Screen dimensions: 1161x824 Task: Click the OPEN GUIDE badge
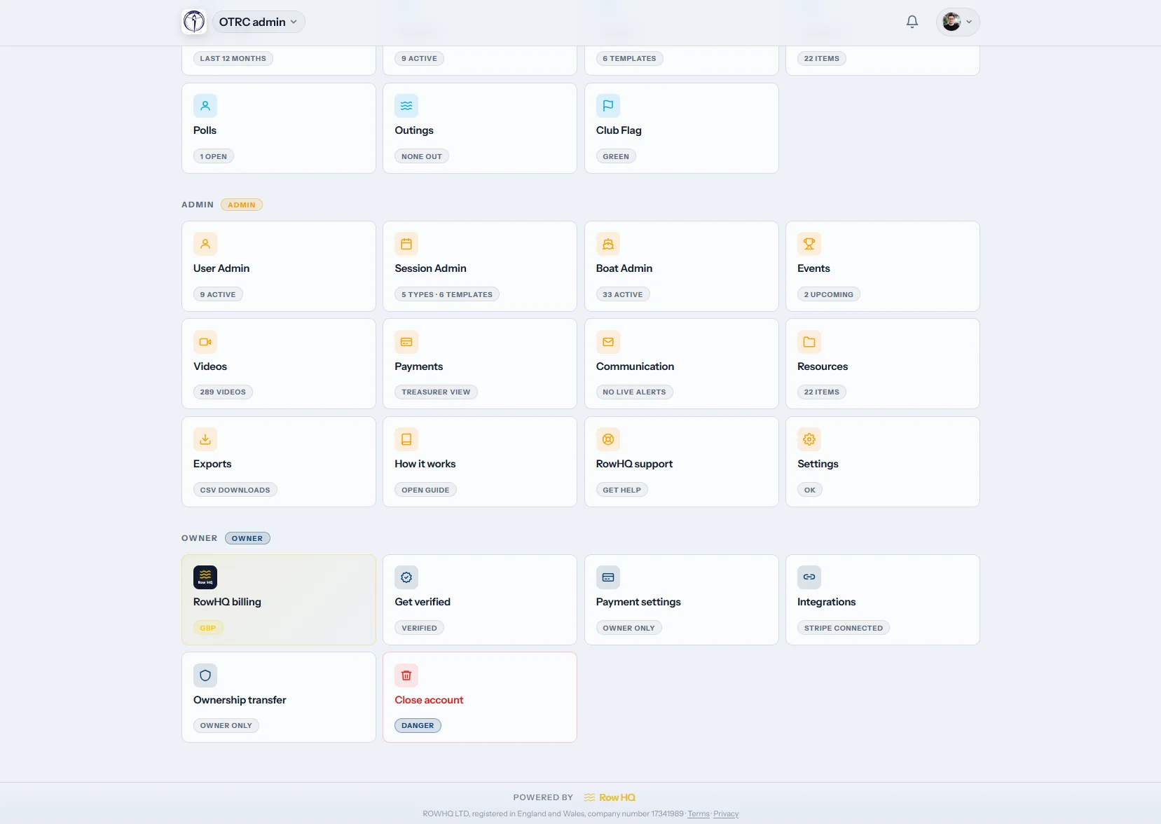425,490
